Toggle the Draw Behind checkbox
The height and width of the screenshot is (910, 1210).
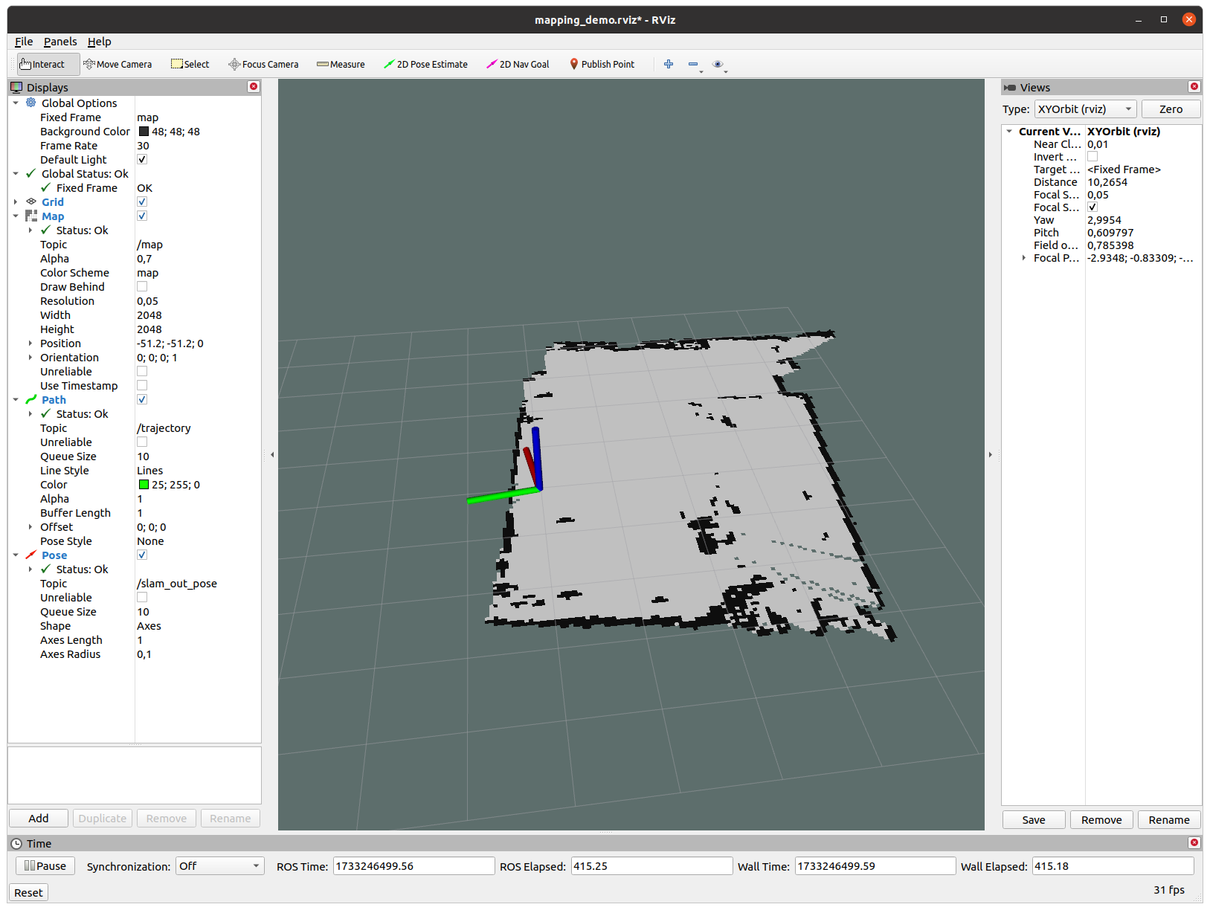point(142,287)
